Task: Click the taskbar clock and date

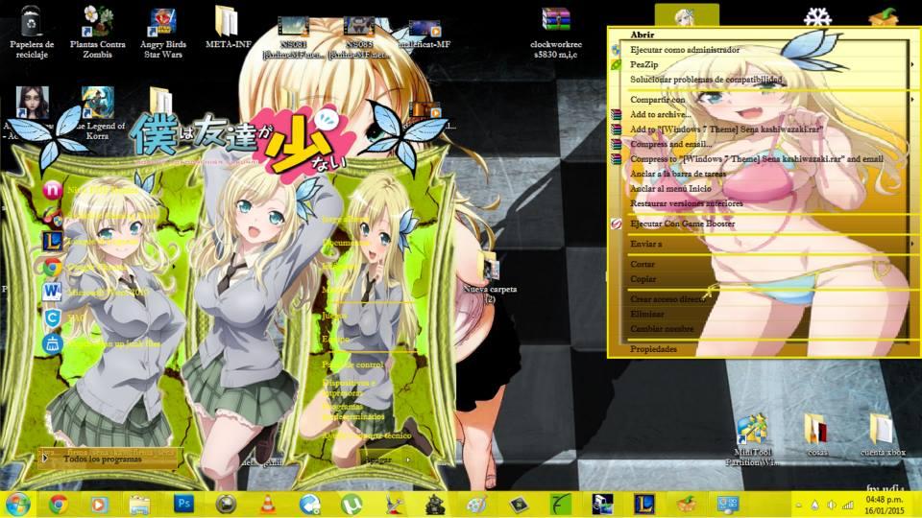Action: coord(886,504)
